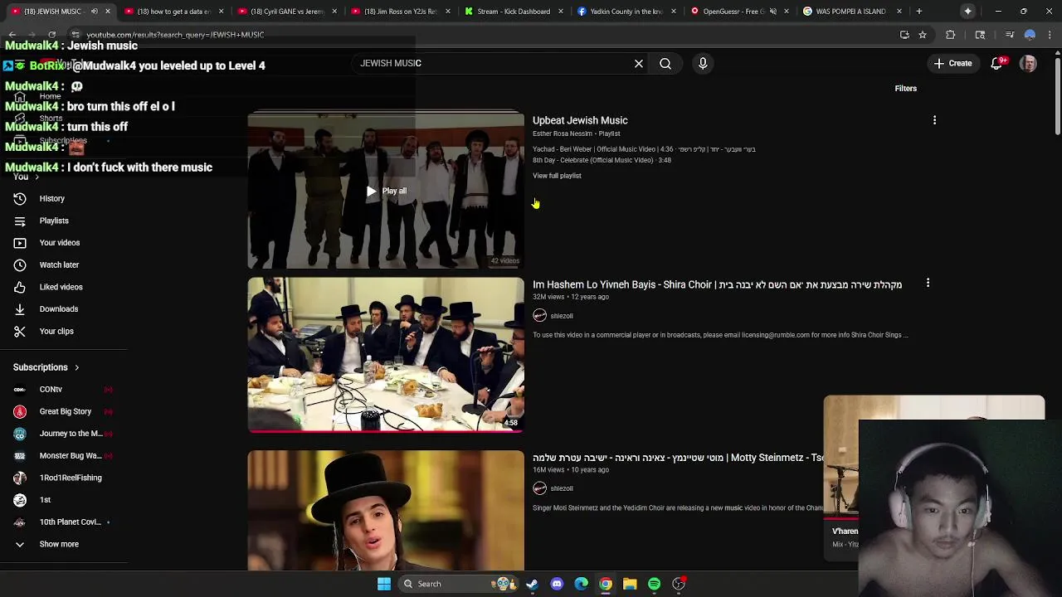Switch to the OpenGuessr tab
Image resolution: width=1062 pixels, height=597 pixels.
[x=739, y=11]
